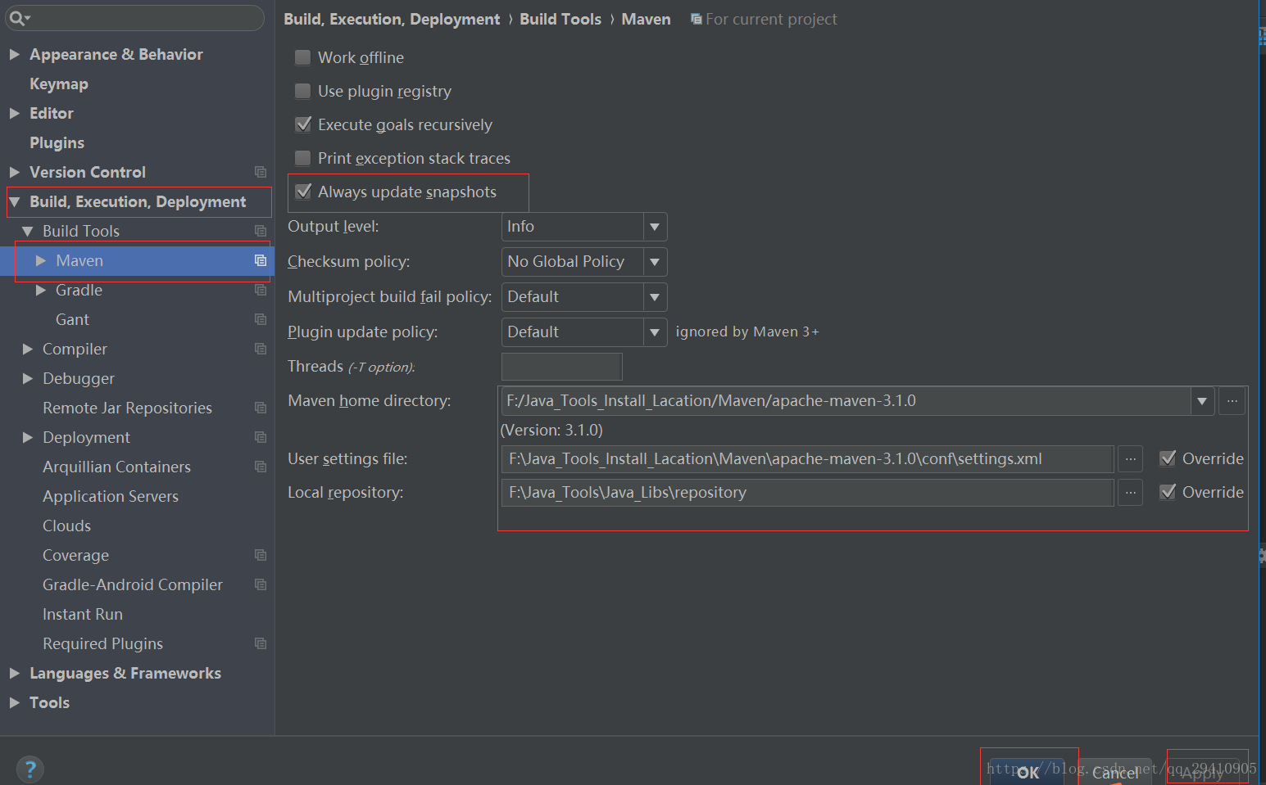Image resolution: width=1266 pixels, height=785 pixels.
Task: Browse for local repository folder
Action: (x=1130, y=493)
